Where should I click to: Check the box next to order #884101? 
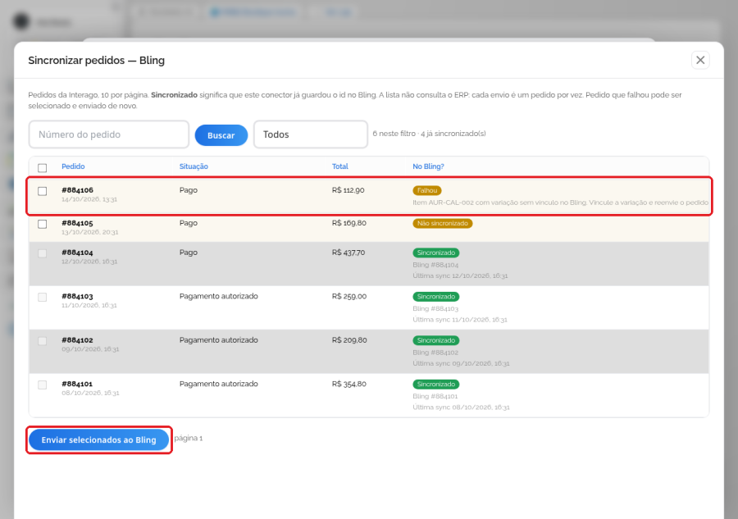coord(43,385)
